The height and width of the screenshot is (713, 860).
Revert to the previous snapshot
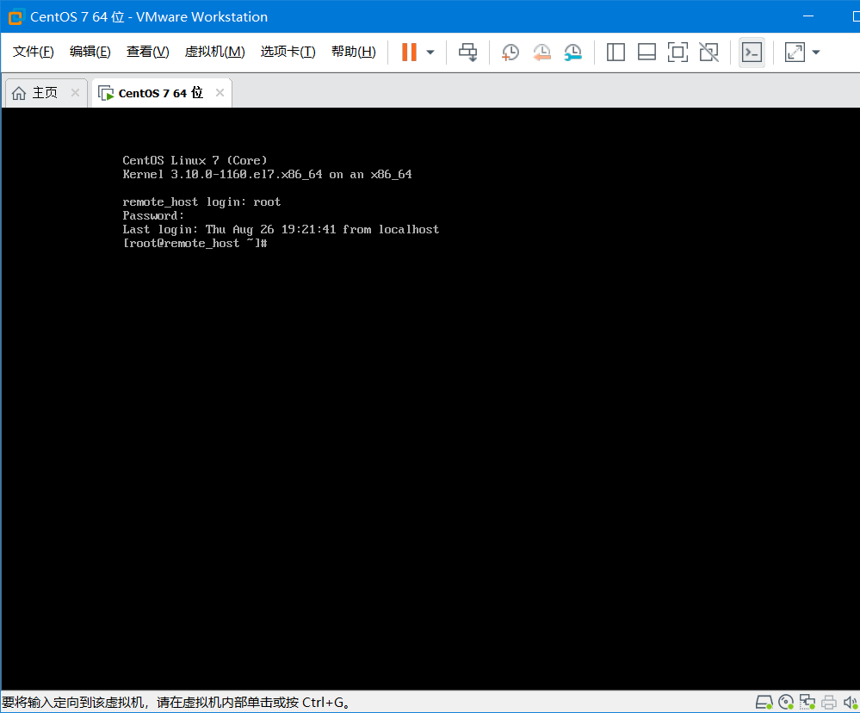(541, 53)
